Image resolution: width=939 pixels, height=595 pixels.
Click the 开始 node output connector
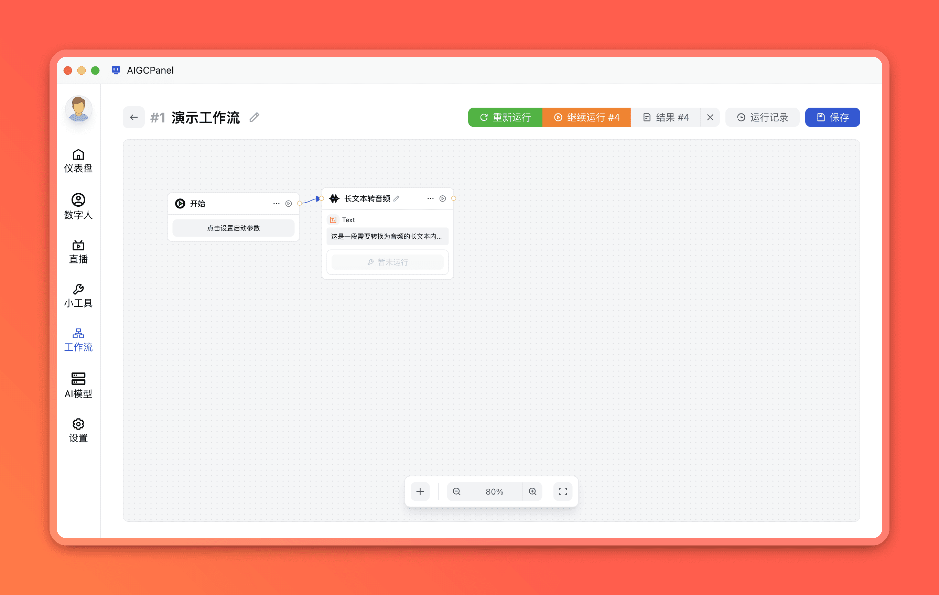[x=300, y=204]
